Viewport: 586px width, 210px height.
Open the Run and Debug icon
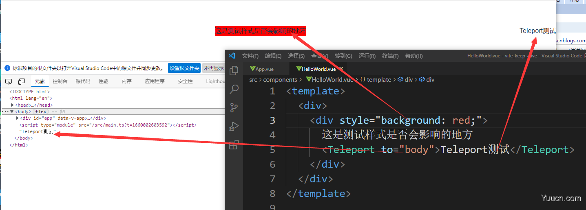coord(234,126)
